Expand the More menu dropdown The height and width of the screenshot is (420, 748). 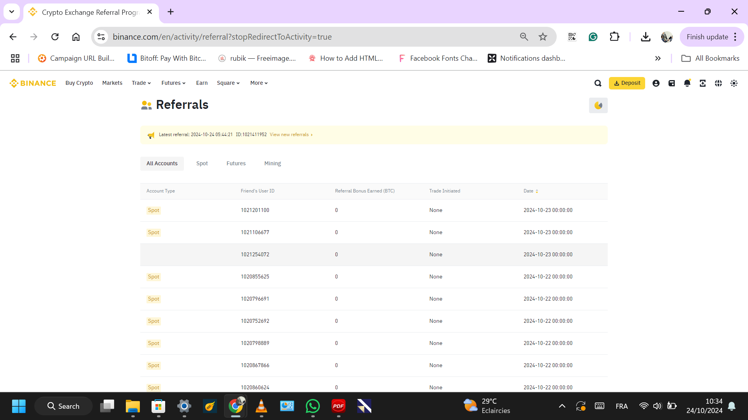coord(259,83)
